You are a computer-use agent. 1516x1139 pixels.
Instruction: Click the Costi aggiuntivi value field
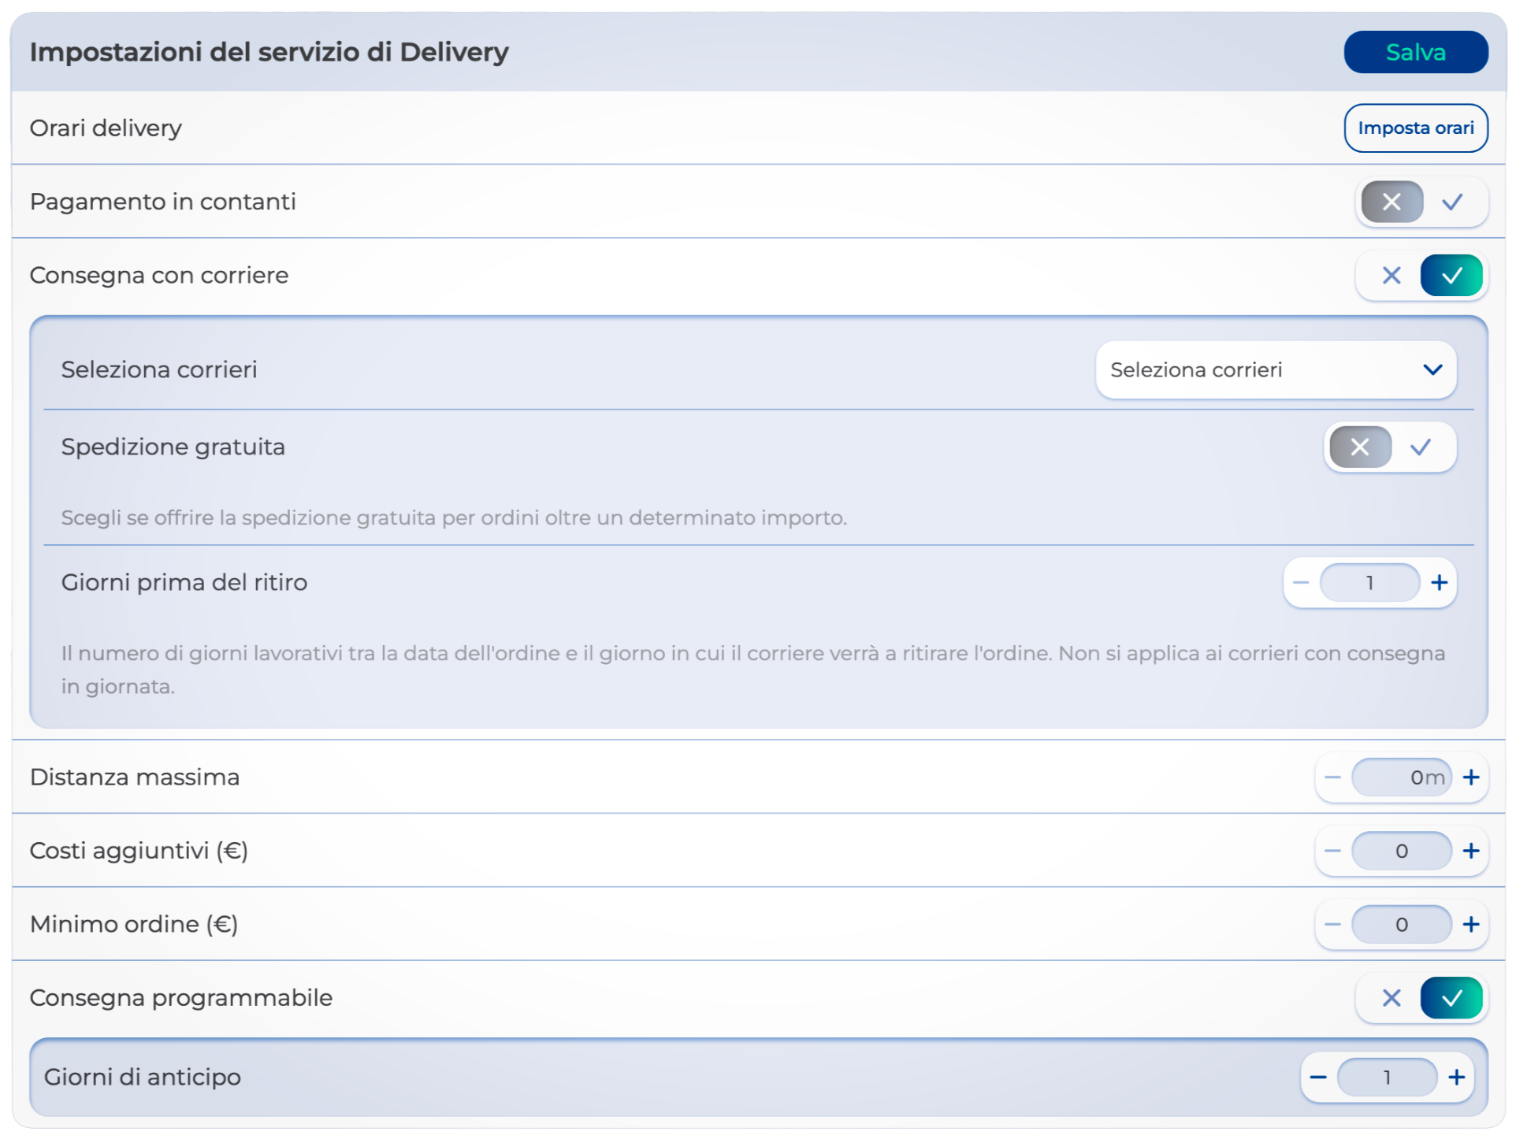point(1401,851)
